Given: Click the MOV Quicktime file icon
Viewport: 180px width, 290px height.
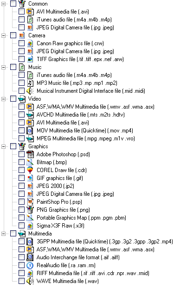Looking at the screenshot, I should click(x=30, y=131).
